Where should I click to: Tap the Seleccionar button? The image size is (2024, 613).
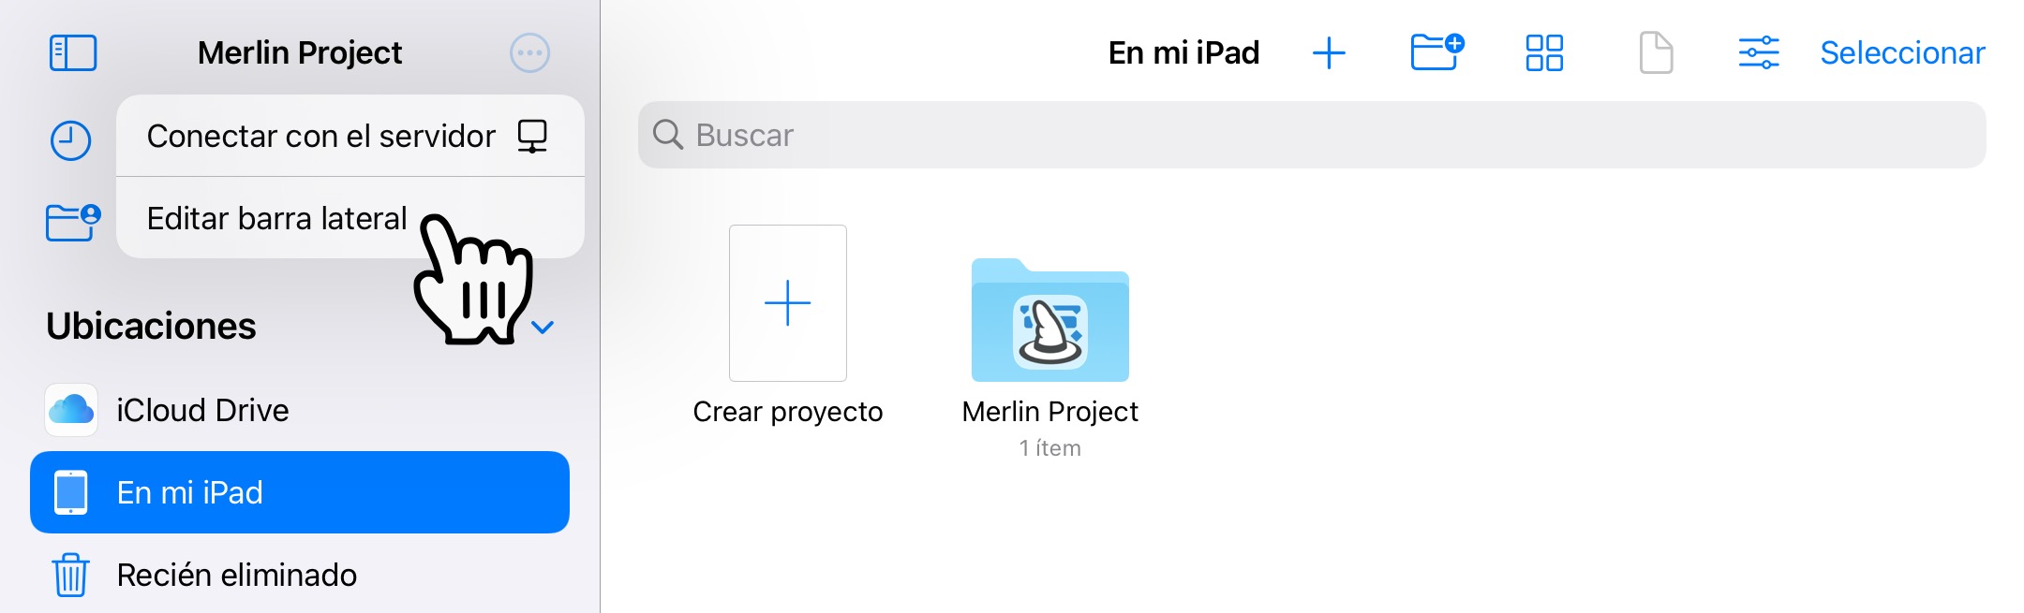(1902, 53)
